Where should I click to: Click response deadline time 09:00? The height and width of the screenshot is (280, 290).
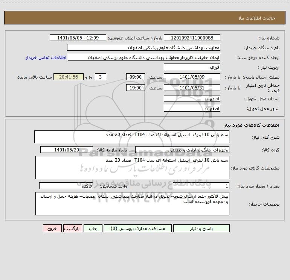pyautogui.click(x=135, y=77)
